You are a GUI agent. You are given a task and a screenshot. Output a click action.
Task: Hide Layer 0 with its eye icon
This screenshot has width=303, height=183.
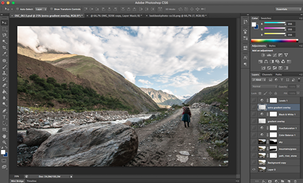[x=254, y=169]
